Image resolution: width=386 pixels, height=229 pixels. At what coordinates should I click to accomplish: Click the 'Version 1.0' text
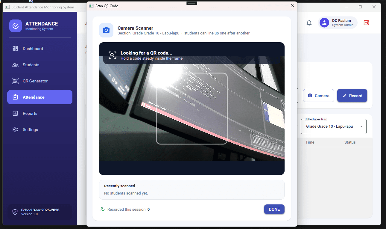click(29, 214)
